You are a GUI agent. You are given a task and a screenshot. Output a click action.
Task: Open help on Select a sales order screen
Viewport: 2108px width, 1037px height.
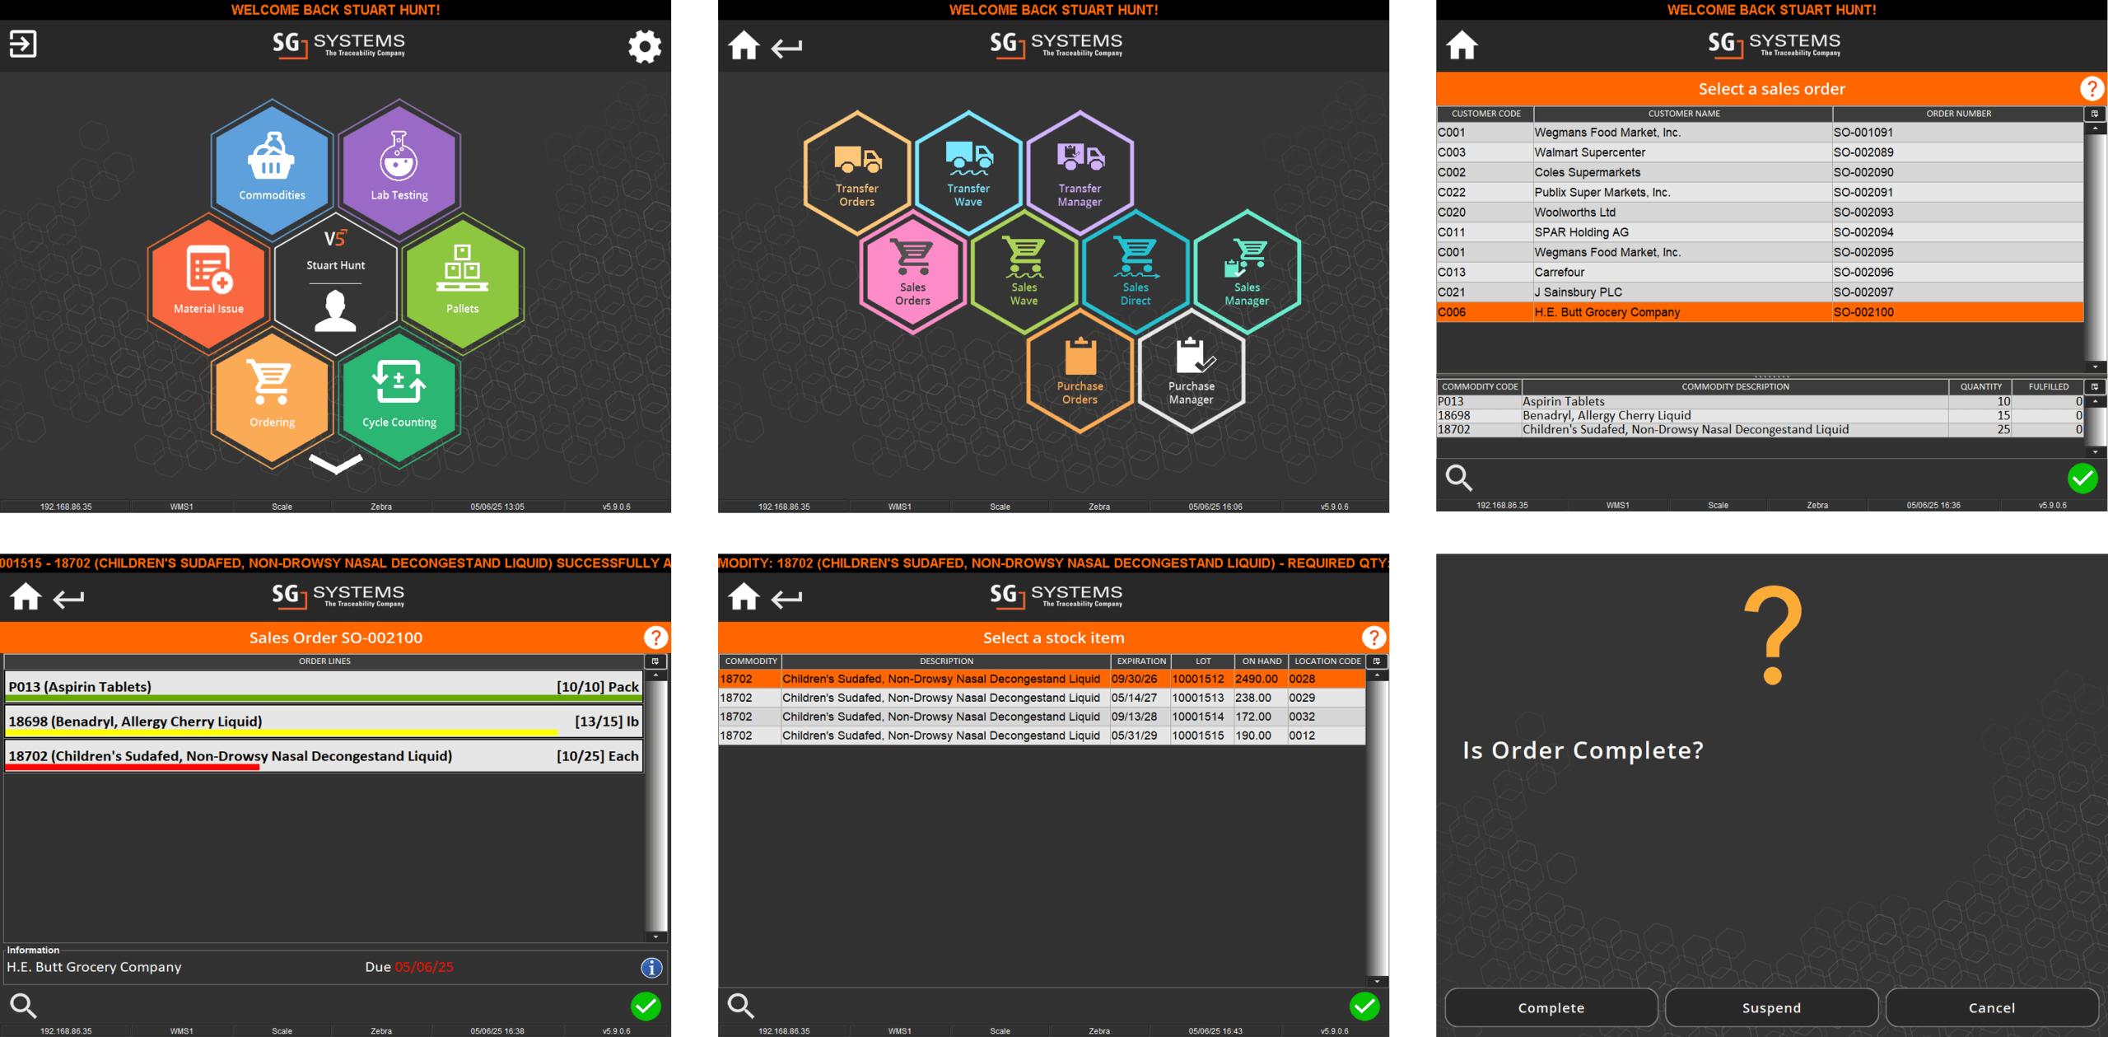tap(2092, 88)
